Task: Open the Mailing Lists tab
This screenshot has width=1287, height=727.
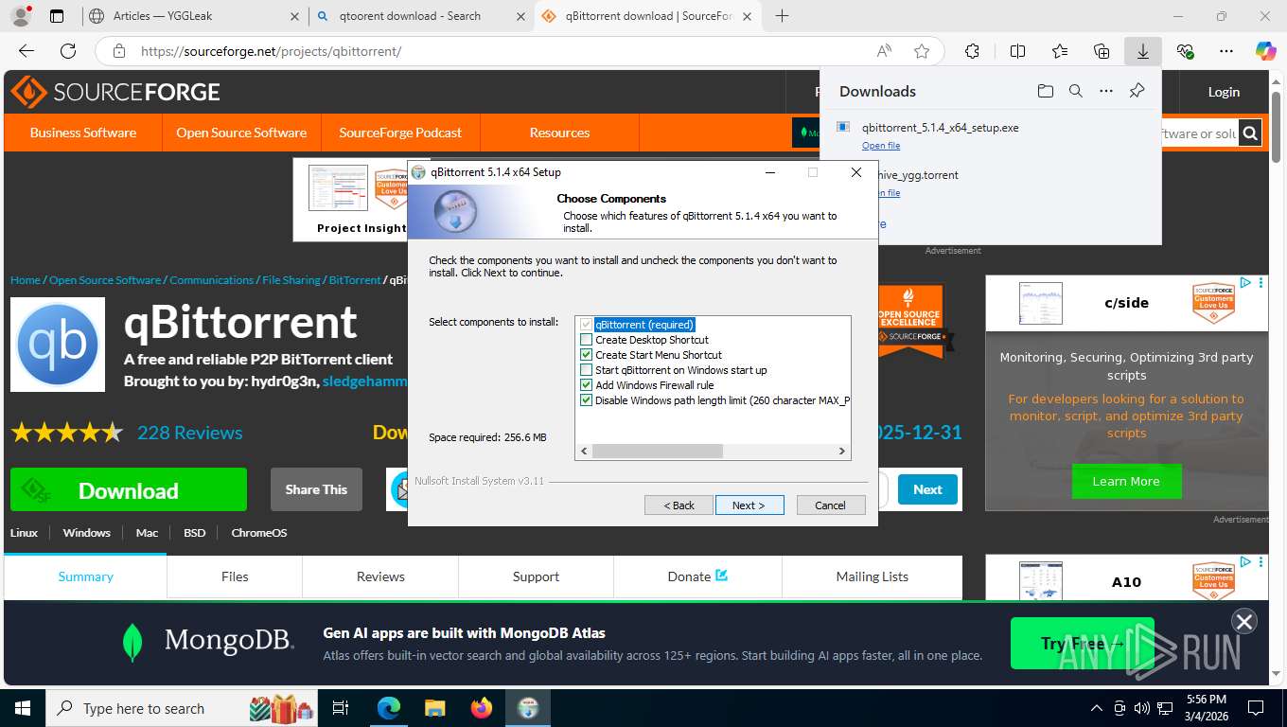Action: [x=872, y=576]
